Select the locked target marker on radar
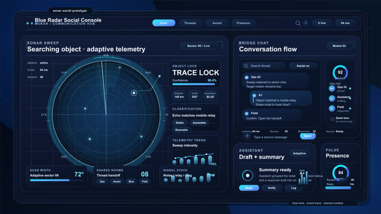The height and width of the screenshot is (214, 381). click(134, 93)
